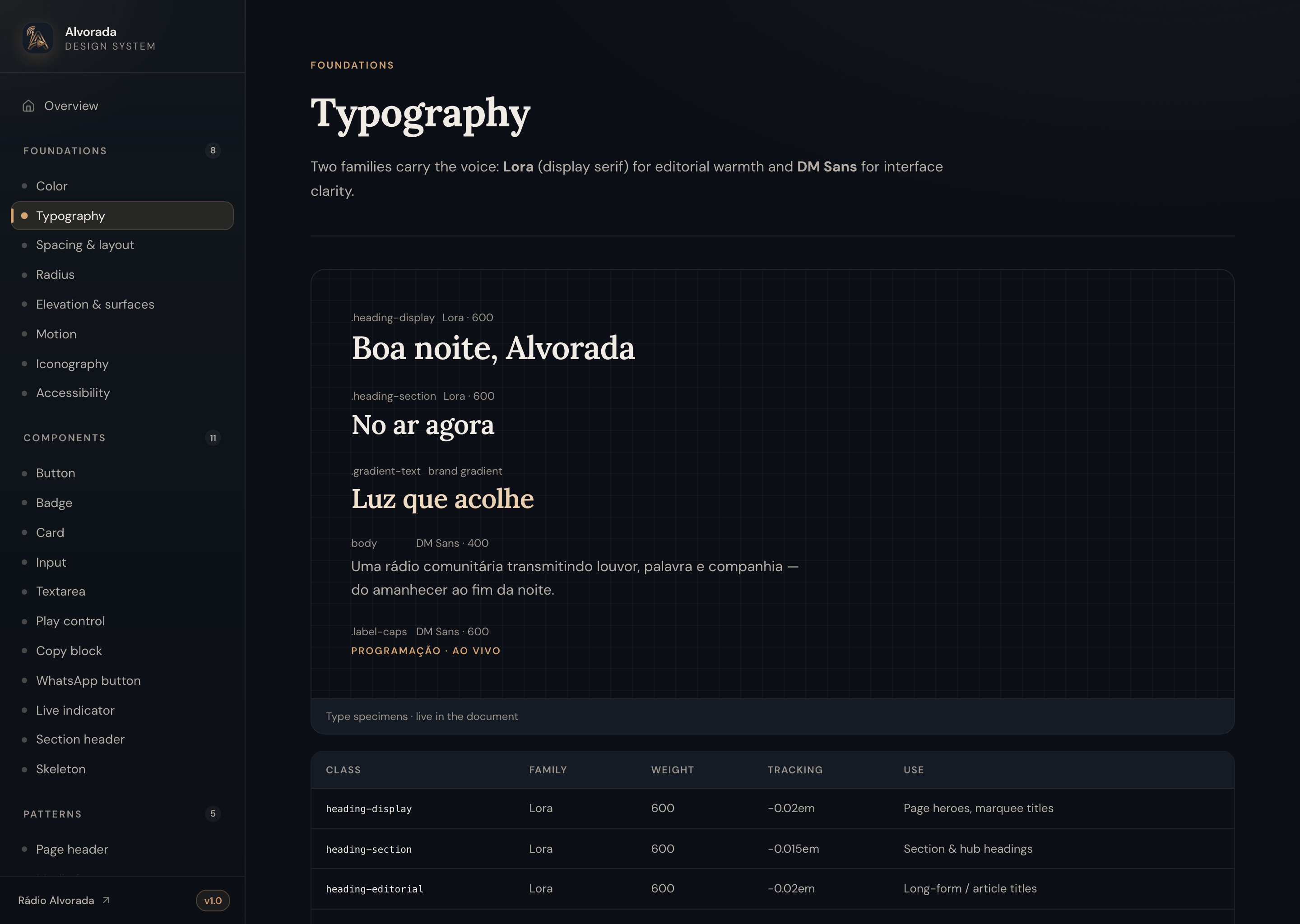Go to the Section header component
Viewport: 1300px width, 924px height.
tap(122, 739)
